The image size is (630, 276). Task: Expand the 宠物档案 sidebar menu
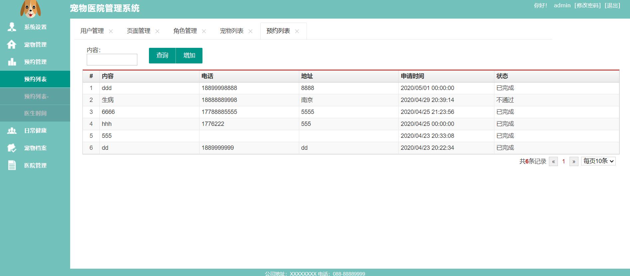point(35,148)
